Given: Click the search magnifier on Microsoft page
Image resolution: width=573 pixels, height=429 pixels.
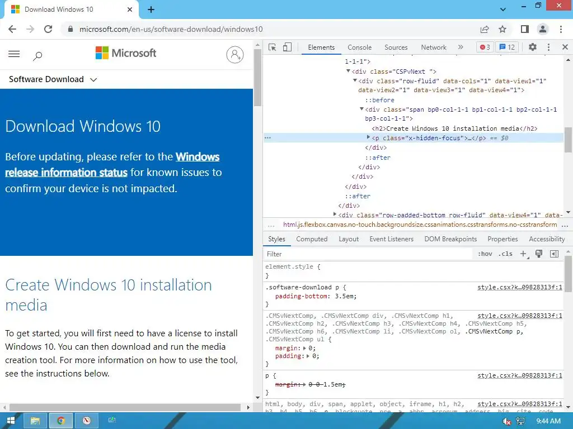Looking at the screenshot, I should [x=37, y=55].
